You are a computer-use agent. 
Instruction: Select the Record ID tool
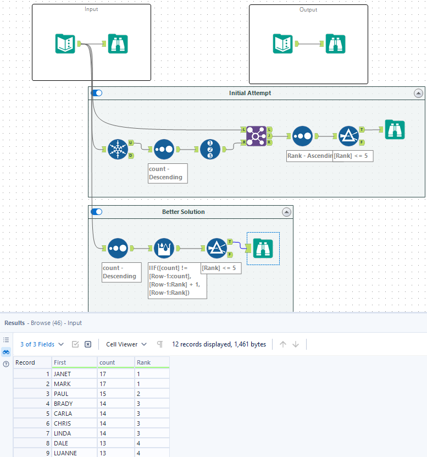tap(210, 149)
